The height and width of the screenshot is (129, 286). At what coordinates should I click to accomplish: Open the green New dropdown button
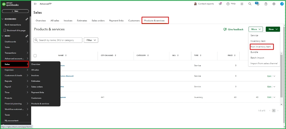(273, 29)
